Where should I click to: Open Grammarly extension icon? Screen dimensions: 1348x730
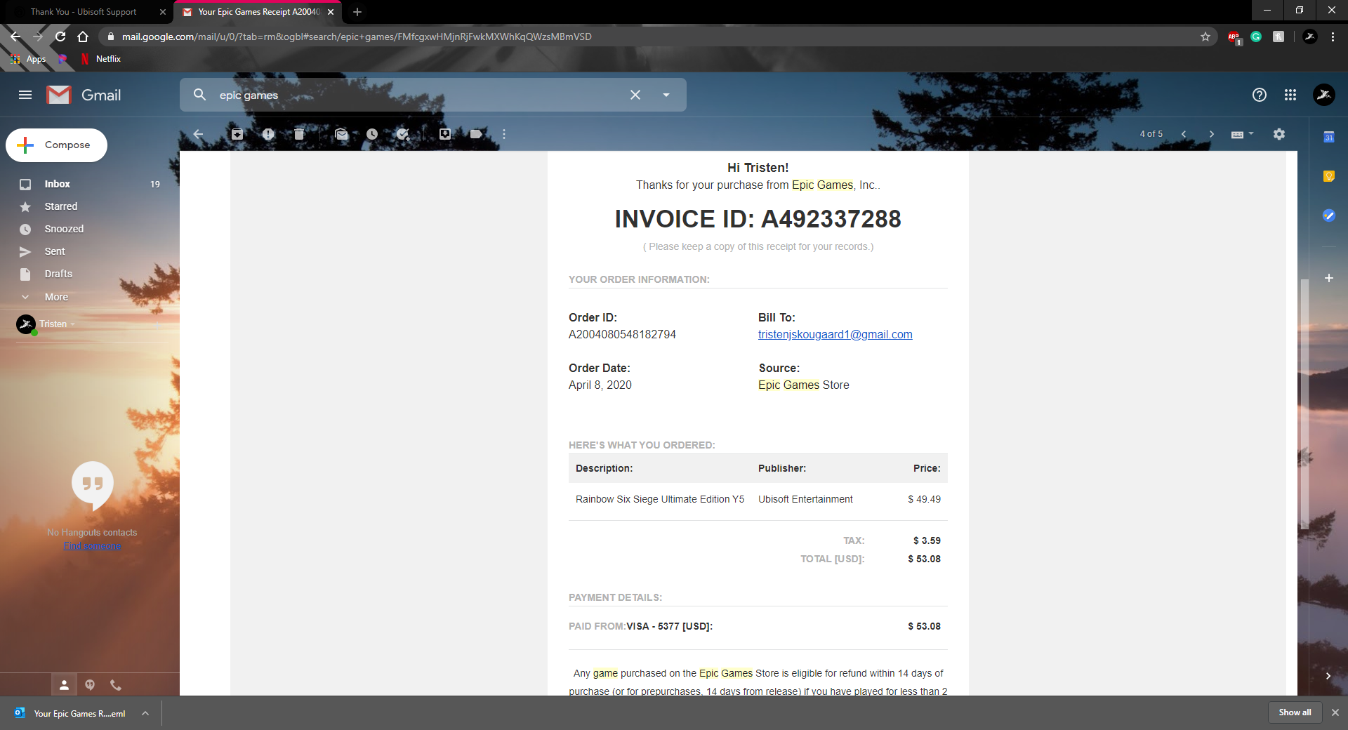[x=1256, y=36]
